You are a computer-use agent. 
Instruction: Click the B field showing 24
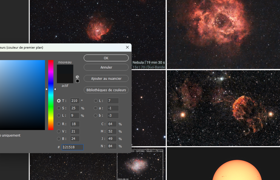tap(75, 139)
